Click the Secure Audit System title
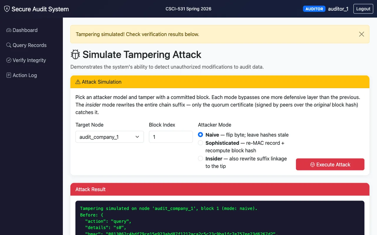This screenshot has height=235, width=377. tap(40, 9)
